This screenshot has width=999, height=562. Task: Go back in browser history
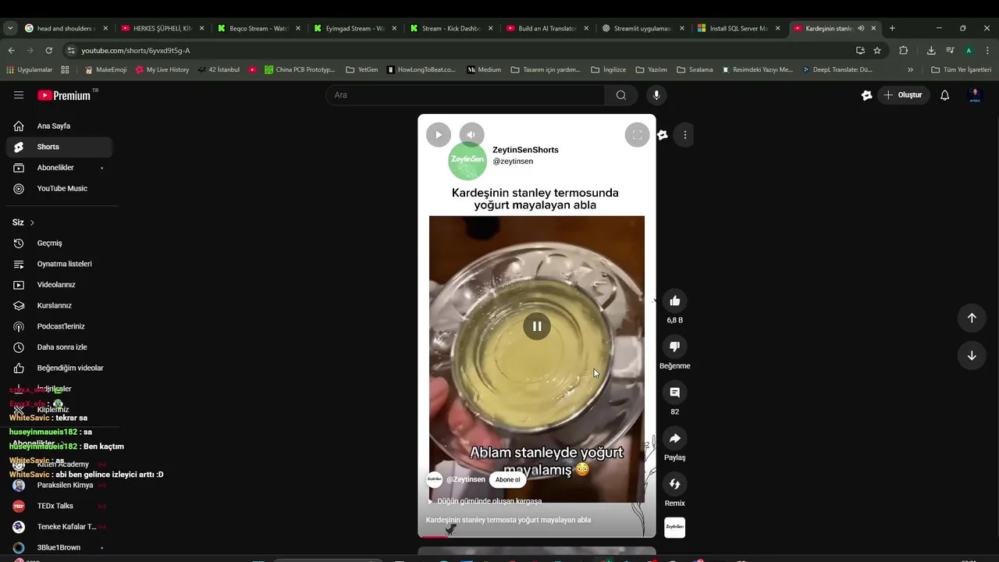(x=11, y=50)
